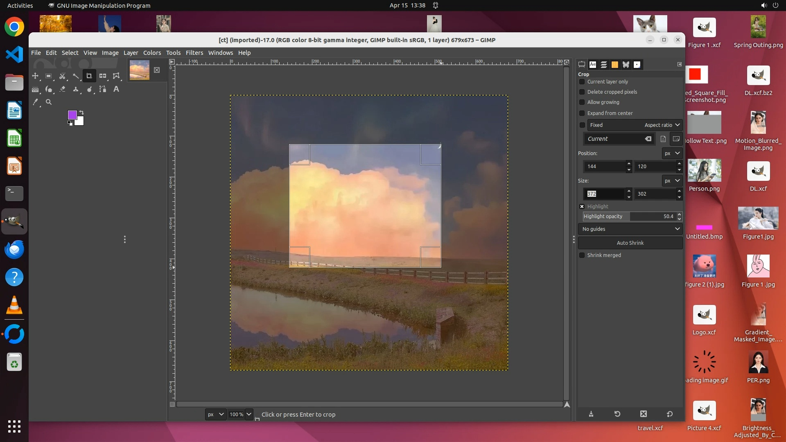The image size is (786, 442).
Task: Click the crop width field showing 372
Action: point(603,194)
